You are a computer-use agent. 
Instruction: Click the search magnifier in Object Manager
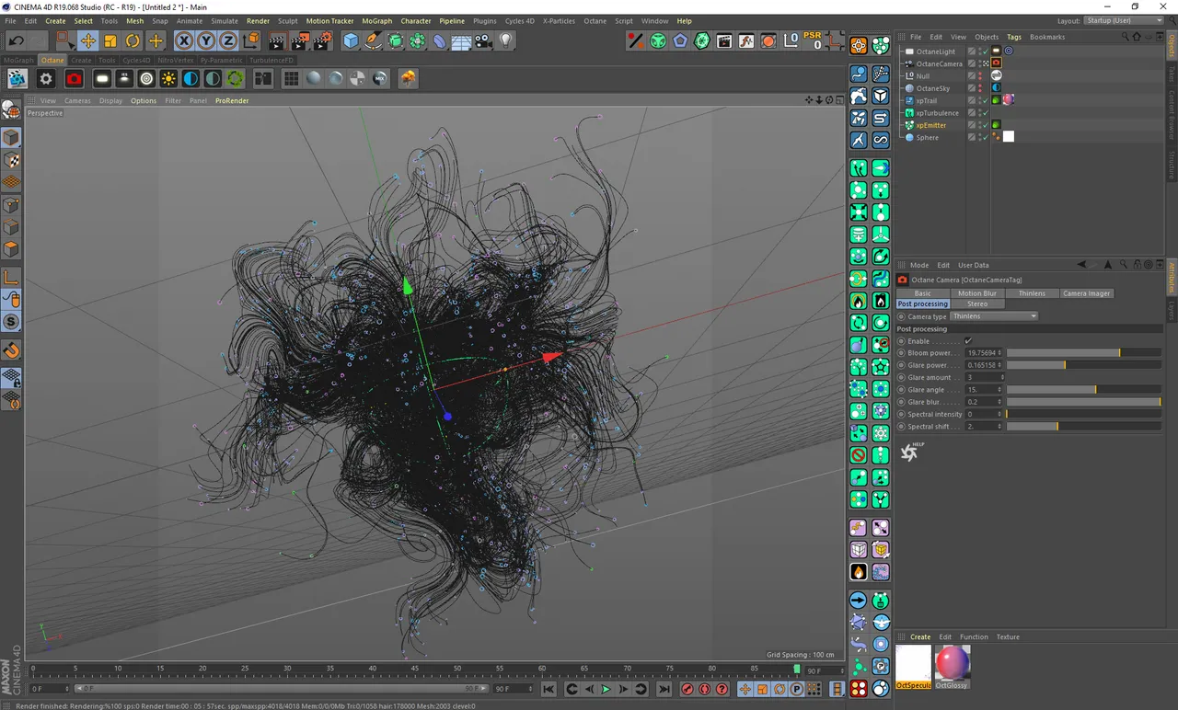(x=1125, y=37)
